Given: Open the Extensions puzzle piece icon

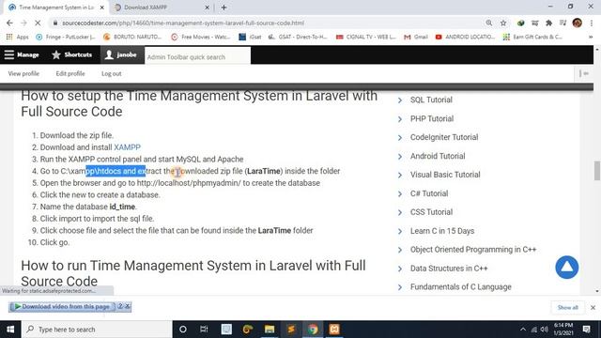Looking at the screenshot, I should pos(548,23).
